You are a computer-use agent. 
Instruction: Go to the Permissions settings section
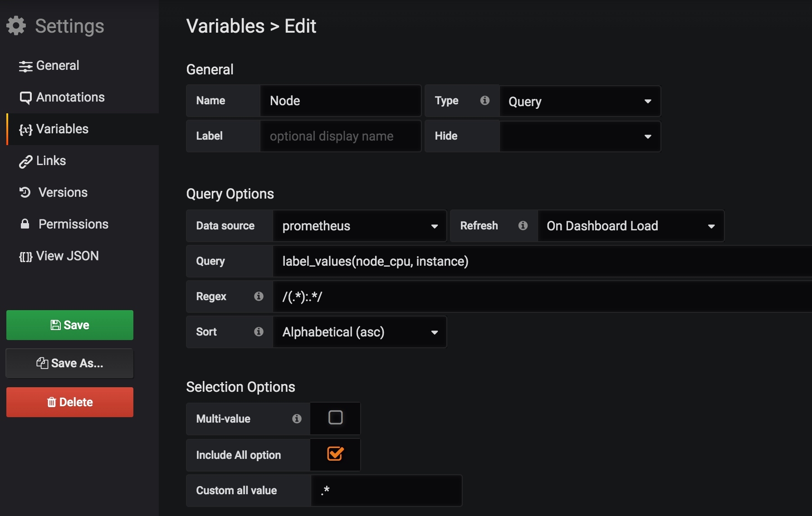(73, 224)
